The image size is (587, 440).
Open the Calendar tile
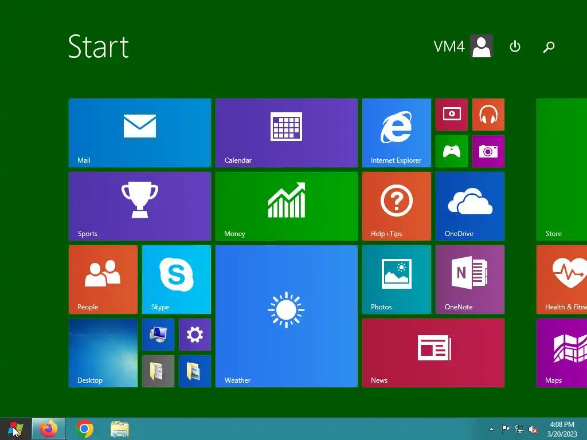point(287,133)
